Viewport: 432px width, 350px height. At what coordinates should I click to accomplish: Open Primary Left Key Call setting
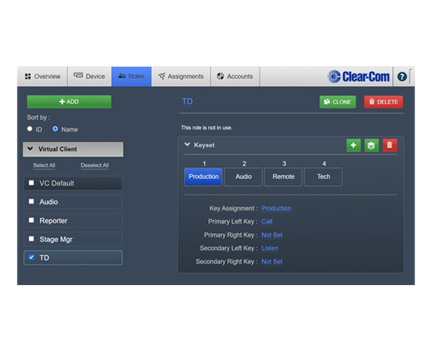click(x=267, y=222)
